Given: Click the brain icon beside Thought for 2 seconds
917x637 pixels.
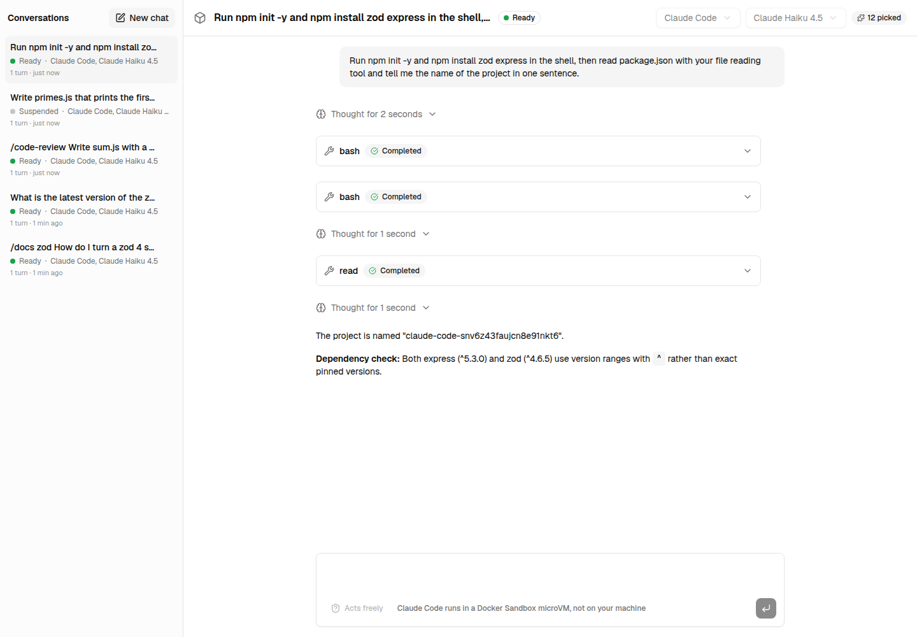Looking at the screenshot, I should point(321,114).
